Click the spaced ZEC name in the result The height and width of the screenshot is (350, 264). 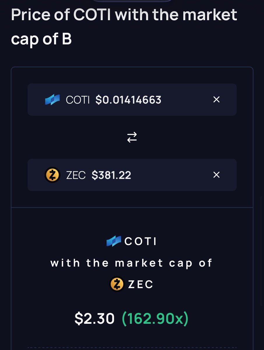click(x=141, y=284)
